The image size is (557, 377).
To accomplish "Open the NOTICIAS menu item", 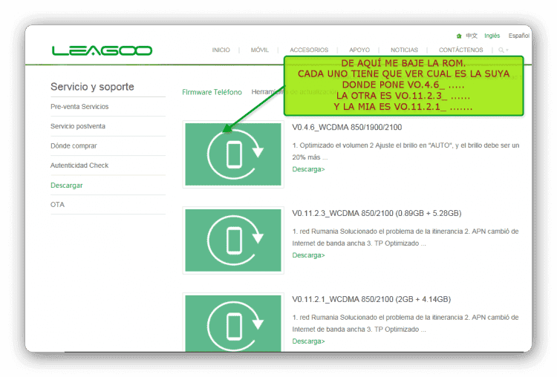I will [404, 50].
